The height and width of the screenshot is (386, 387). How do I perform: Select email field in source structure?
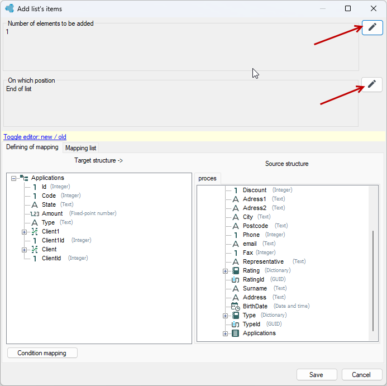[250, 244]
